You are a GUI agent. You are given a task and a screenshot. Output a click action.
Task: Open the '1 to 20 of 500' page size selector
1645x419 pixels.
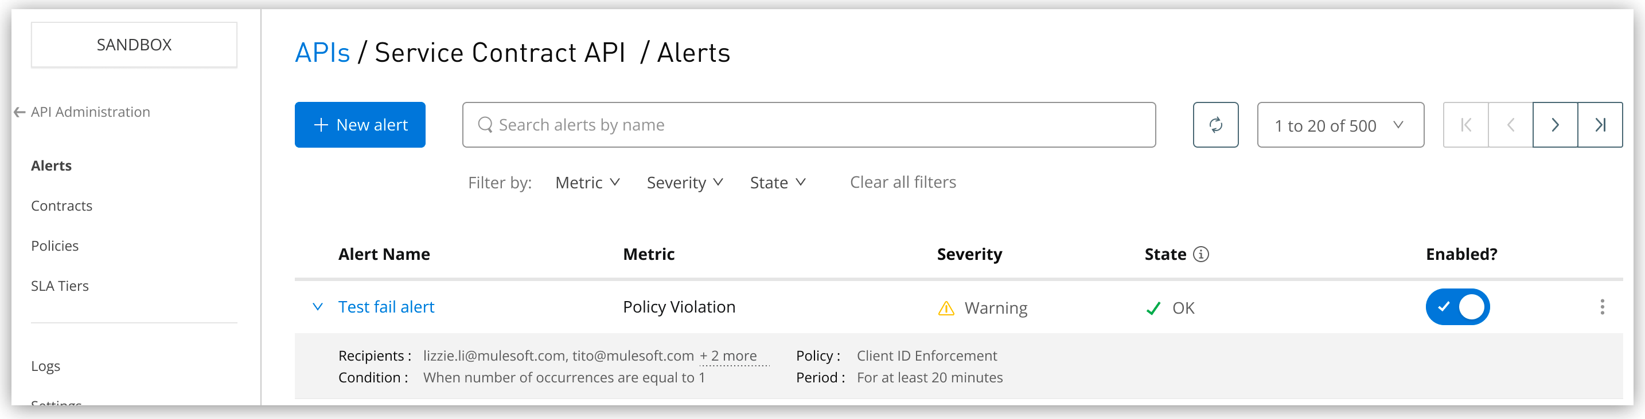(1340, 125)
